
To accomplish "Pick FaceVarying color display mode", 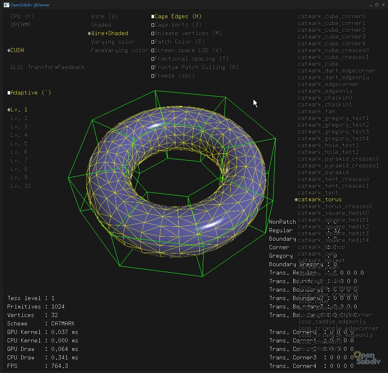I will [x=119, y=50].
